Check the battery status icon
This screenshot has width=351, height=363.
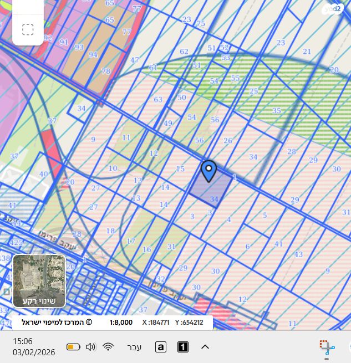pos(73,347)
